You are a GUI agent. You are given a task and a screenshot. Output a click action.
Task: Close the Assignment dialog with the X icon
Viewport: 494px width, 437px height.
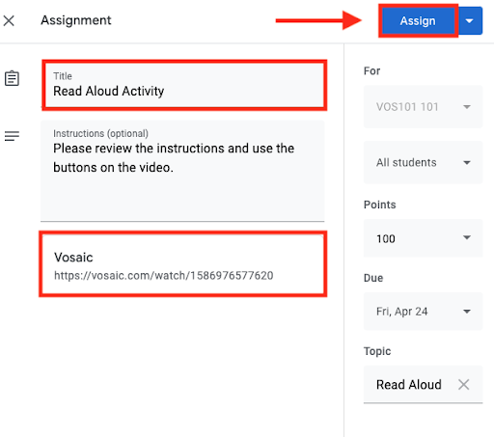tap(9, 21)
